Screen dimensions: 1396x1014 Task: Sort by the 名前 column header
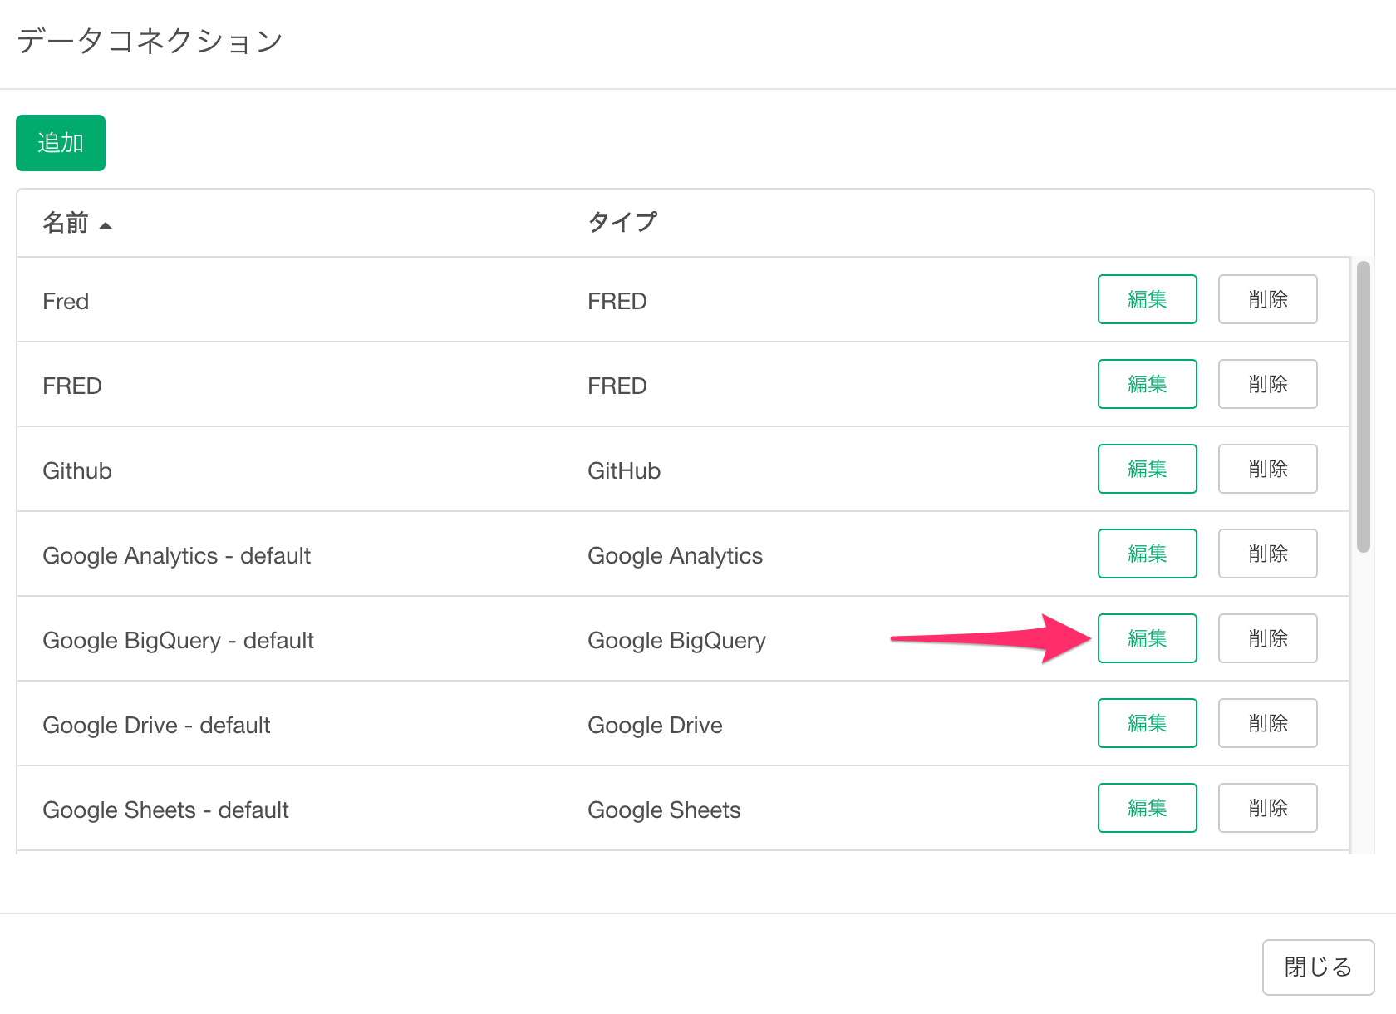click(76, 223)
